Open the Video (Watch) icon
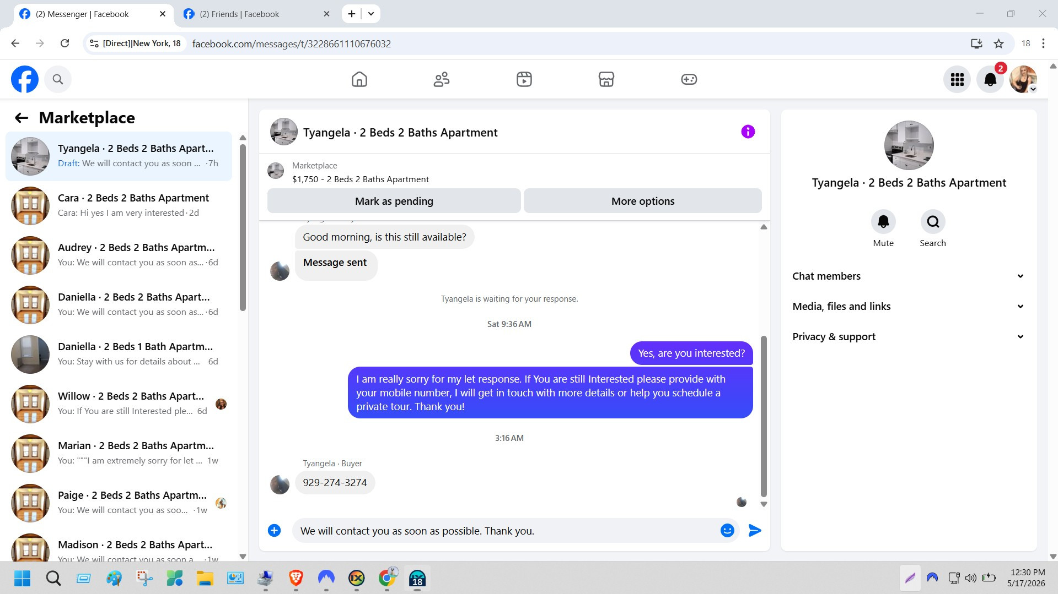The height and width of the screenshot is (594, 1058). coord(524,79)
